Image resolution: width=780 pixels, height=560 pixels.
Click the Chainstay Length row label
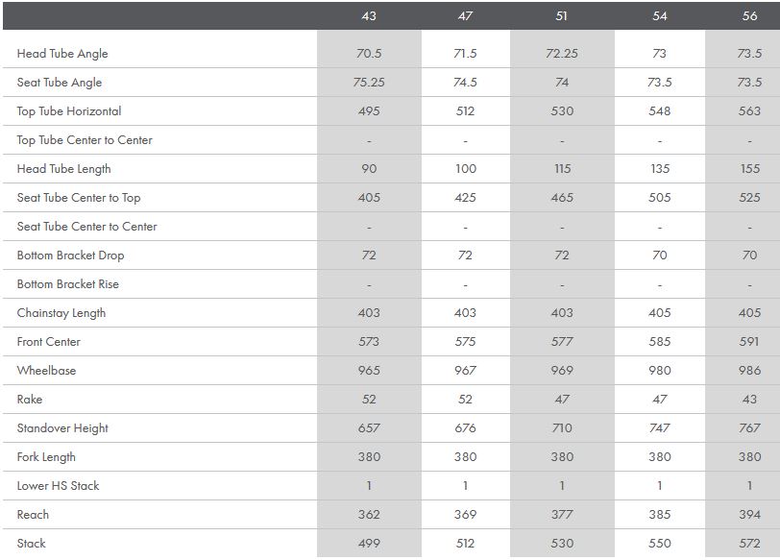tap(61, 313)
